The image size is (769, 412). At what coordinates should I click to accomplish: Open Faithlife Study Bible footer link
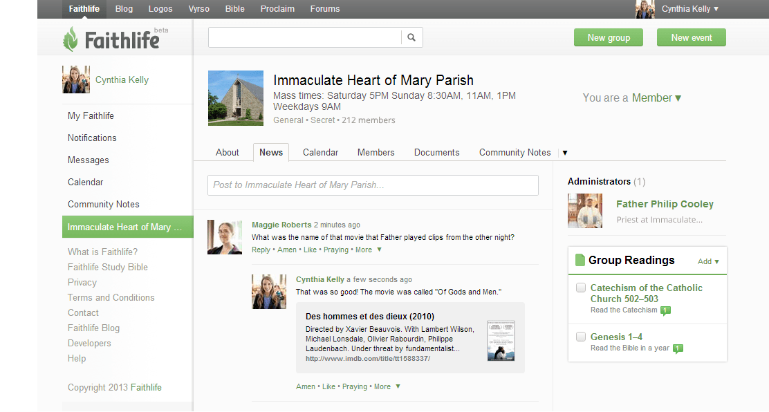[107, 267]
